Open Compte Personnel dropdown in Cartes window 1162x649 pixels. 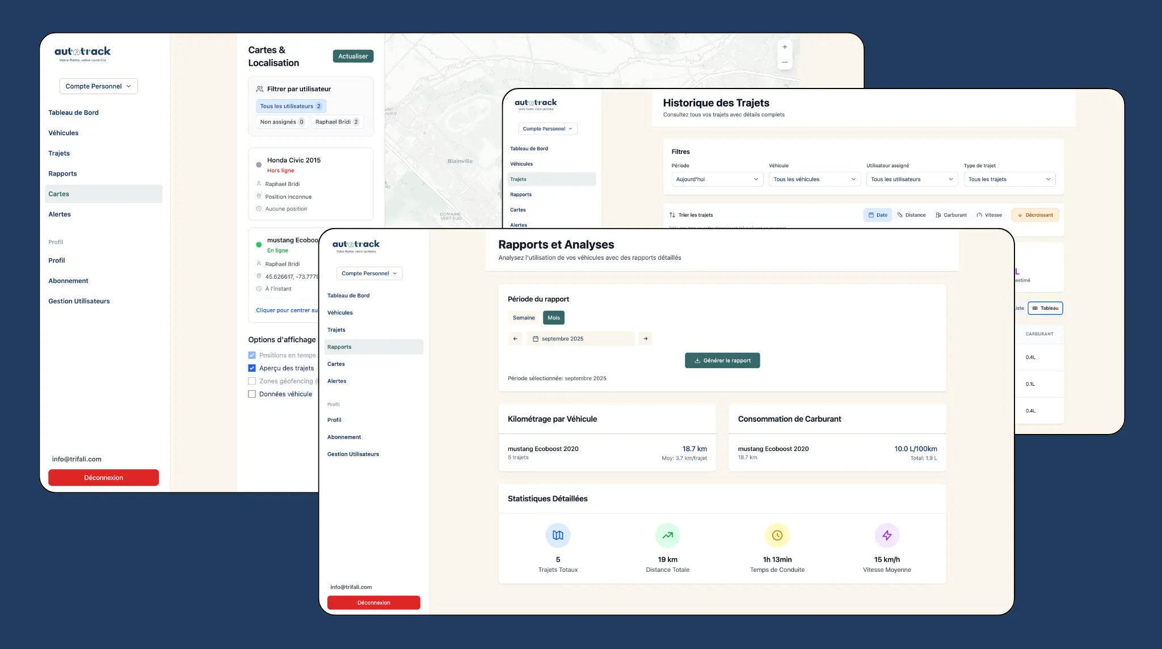click(99, 86)
